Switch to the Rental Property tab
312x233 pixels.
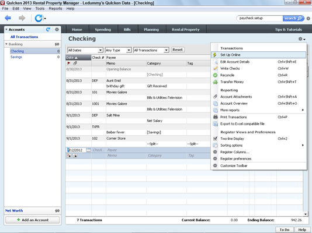pos(186,29)
